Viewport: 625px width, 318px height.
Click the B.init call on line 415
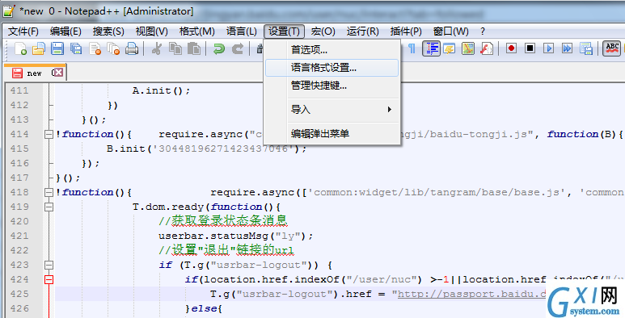click(x=207, y=149)
